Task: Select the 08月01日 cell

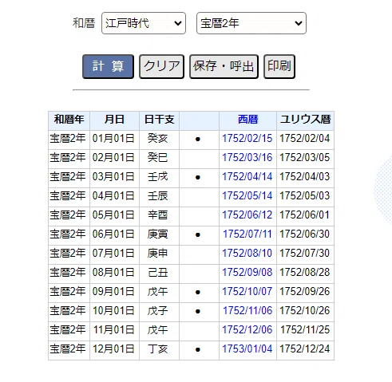Action: pyautogui.click(x=114, y=273)
